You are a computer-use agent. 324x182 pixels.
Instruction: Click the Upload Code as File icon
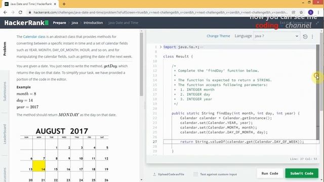(x=154, y=174)
